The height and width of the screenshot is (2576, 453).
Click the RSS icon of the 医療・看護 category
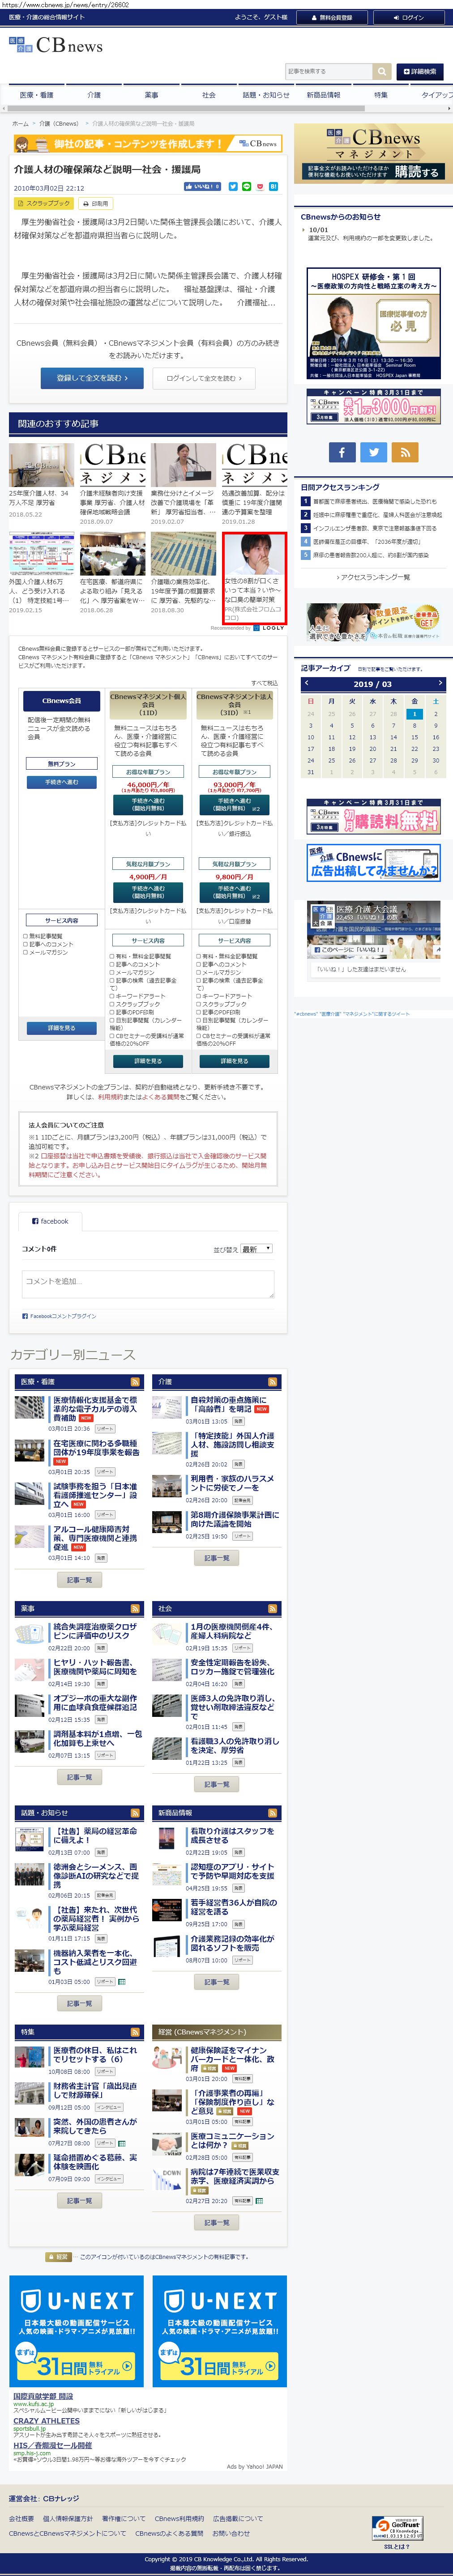[x=135, y=1381]
